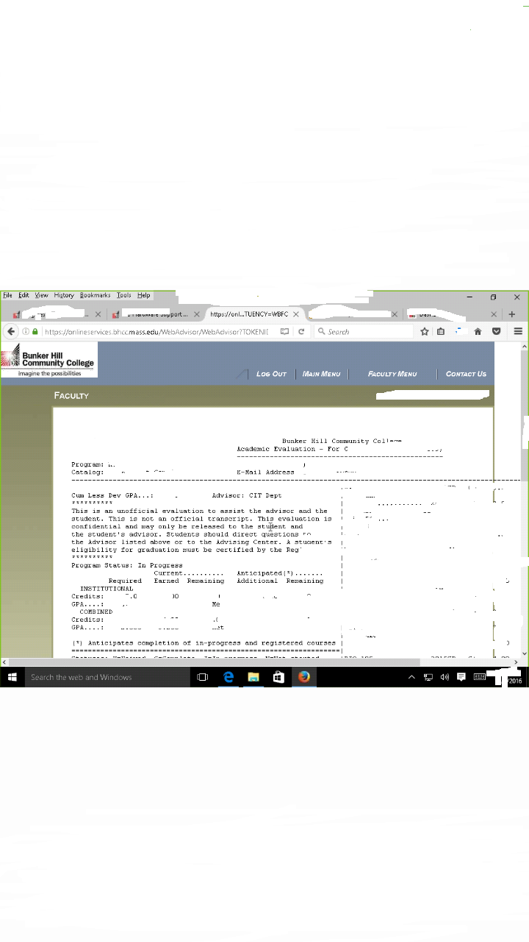Click the green padlock security icon
Viewport: 529px width, 942px height.
coord(35,332)
